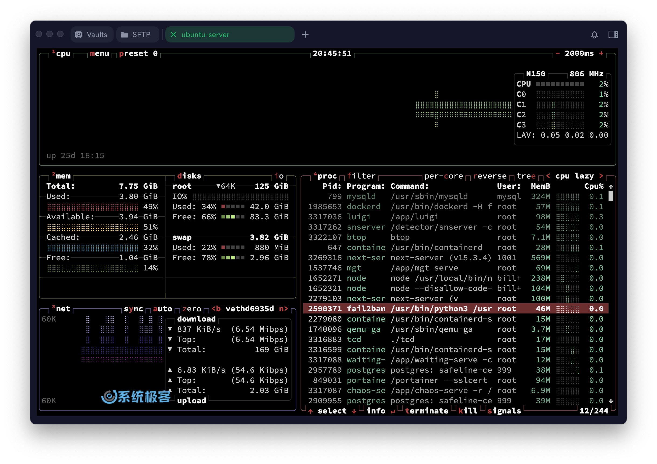Toggle the proc box label
The width and height of the screenshot is (657, 464).
tap(325, 176)
